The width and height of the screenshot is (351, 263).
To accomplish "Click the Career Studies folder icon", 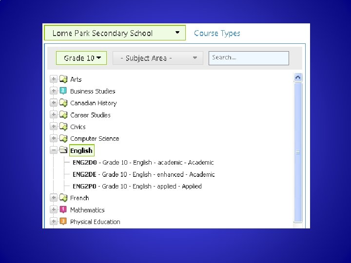I will 63,115.
